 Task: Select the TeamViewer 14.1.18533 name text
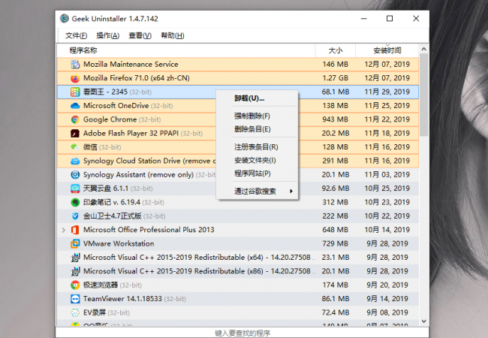click(122, 299)
